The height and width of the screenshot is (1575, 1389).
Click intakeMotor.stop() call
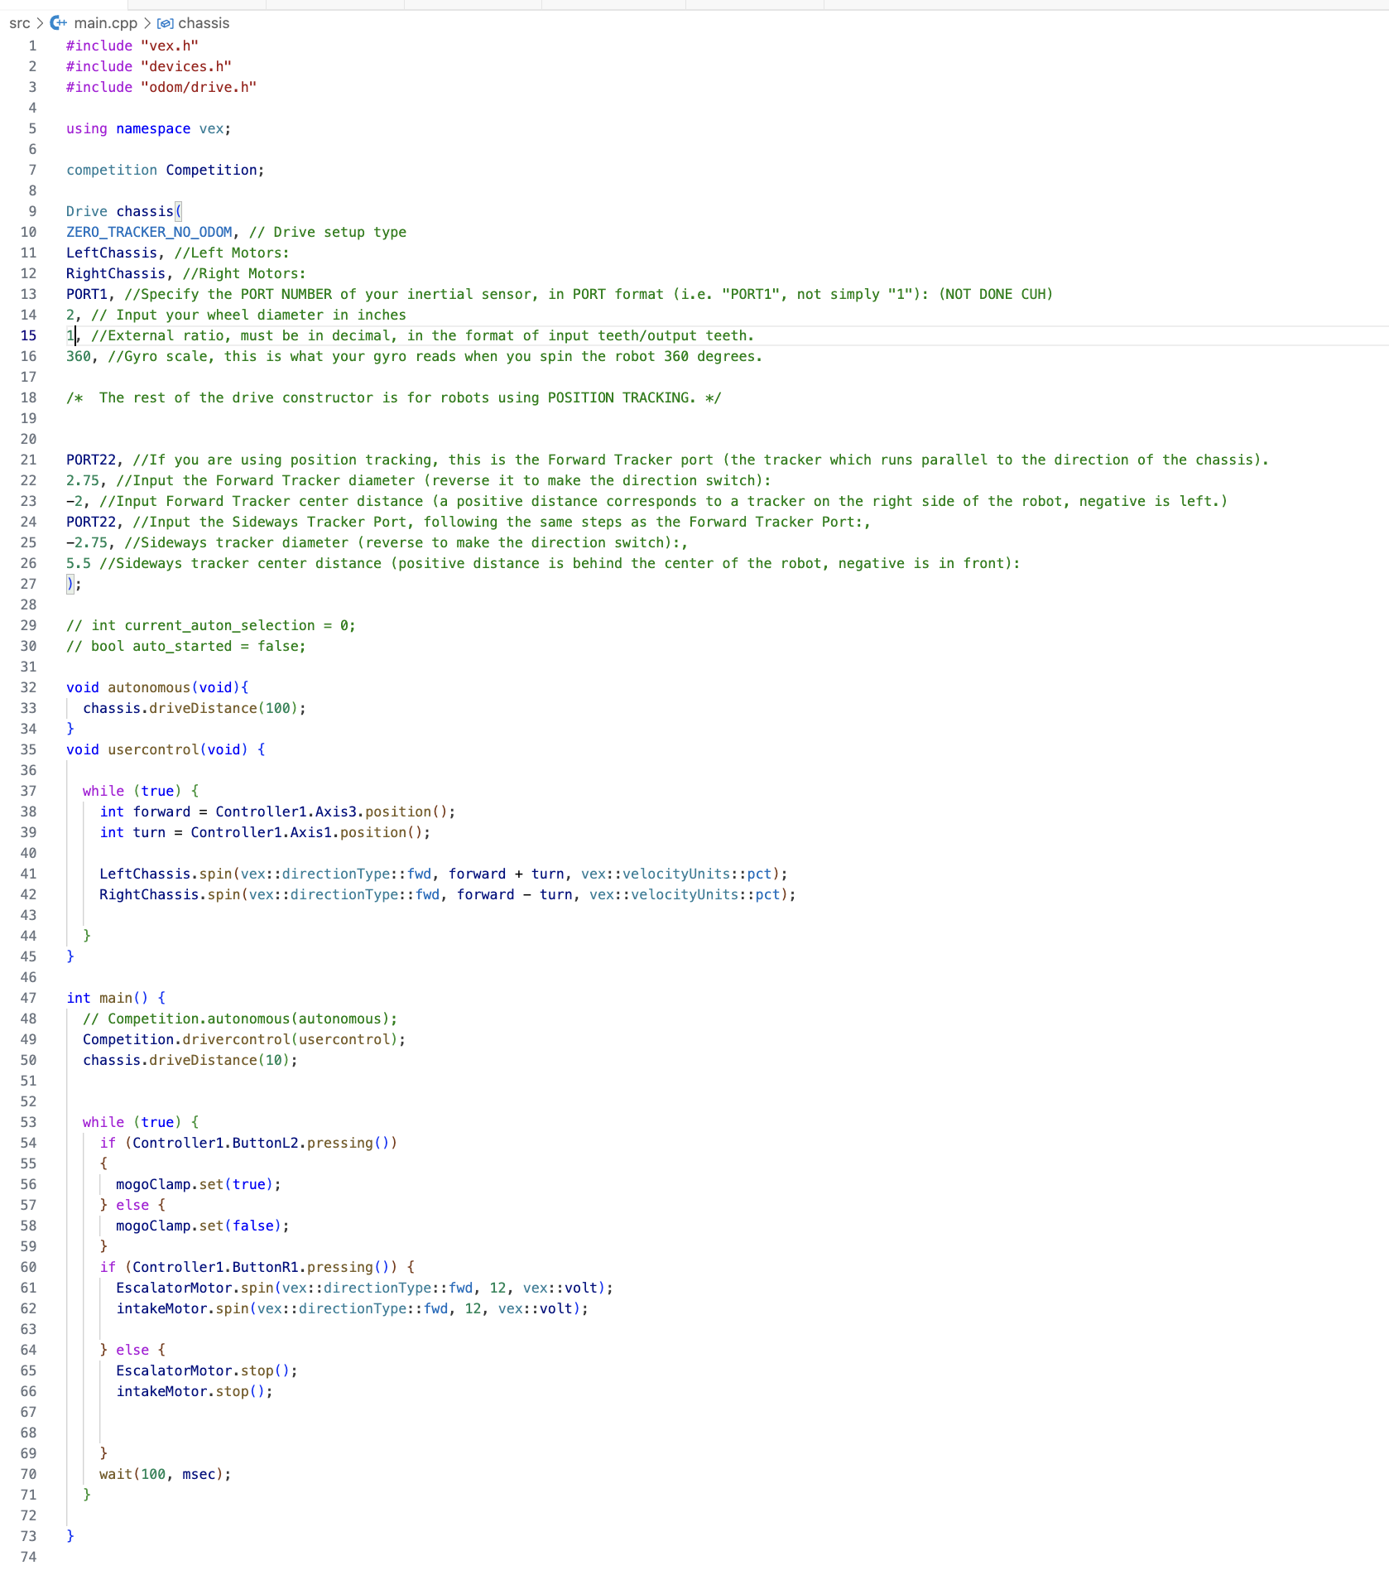point(195,1391)
